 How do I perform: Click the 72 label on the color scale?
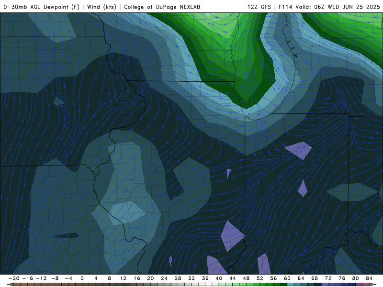tap(328, 278)
